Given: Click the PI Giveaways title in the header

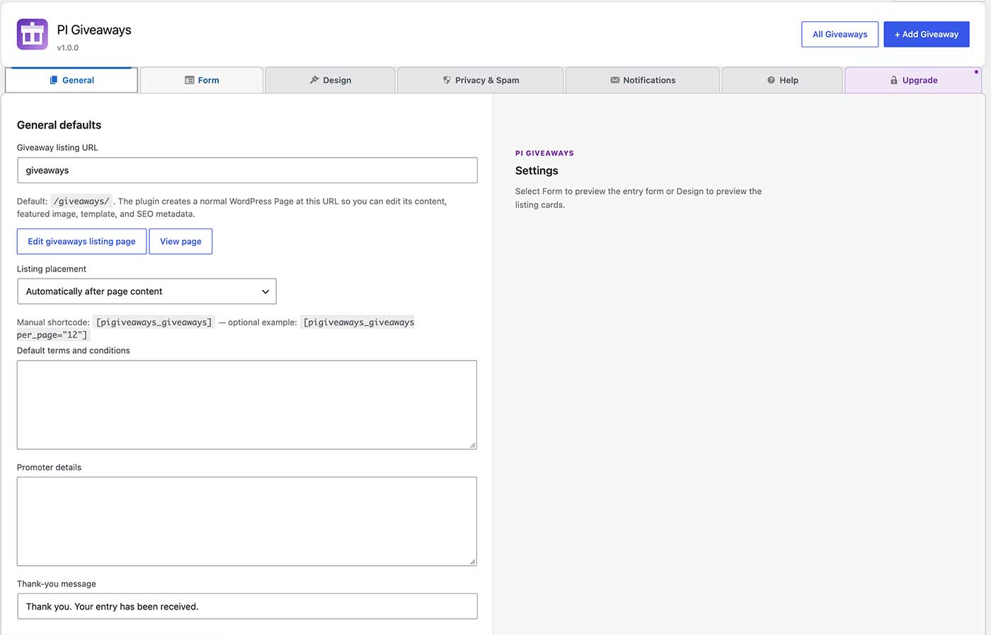Looking at the screenshot, I should 94,30.
